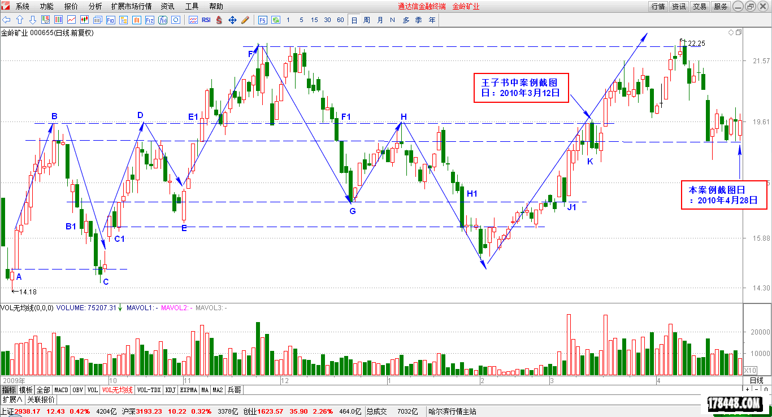This screenshot has height=417, width=772.
Task: Click the orange document toolbar icon
Action: click(x=136, y=20)
